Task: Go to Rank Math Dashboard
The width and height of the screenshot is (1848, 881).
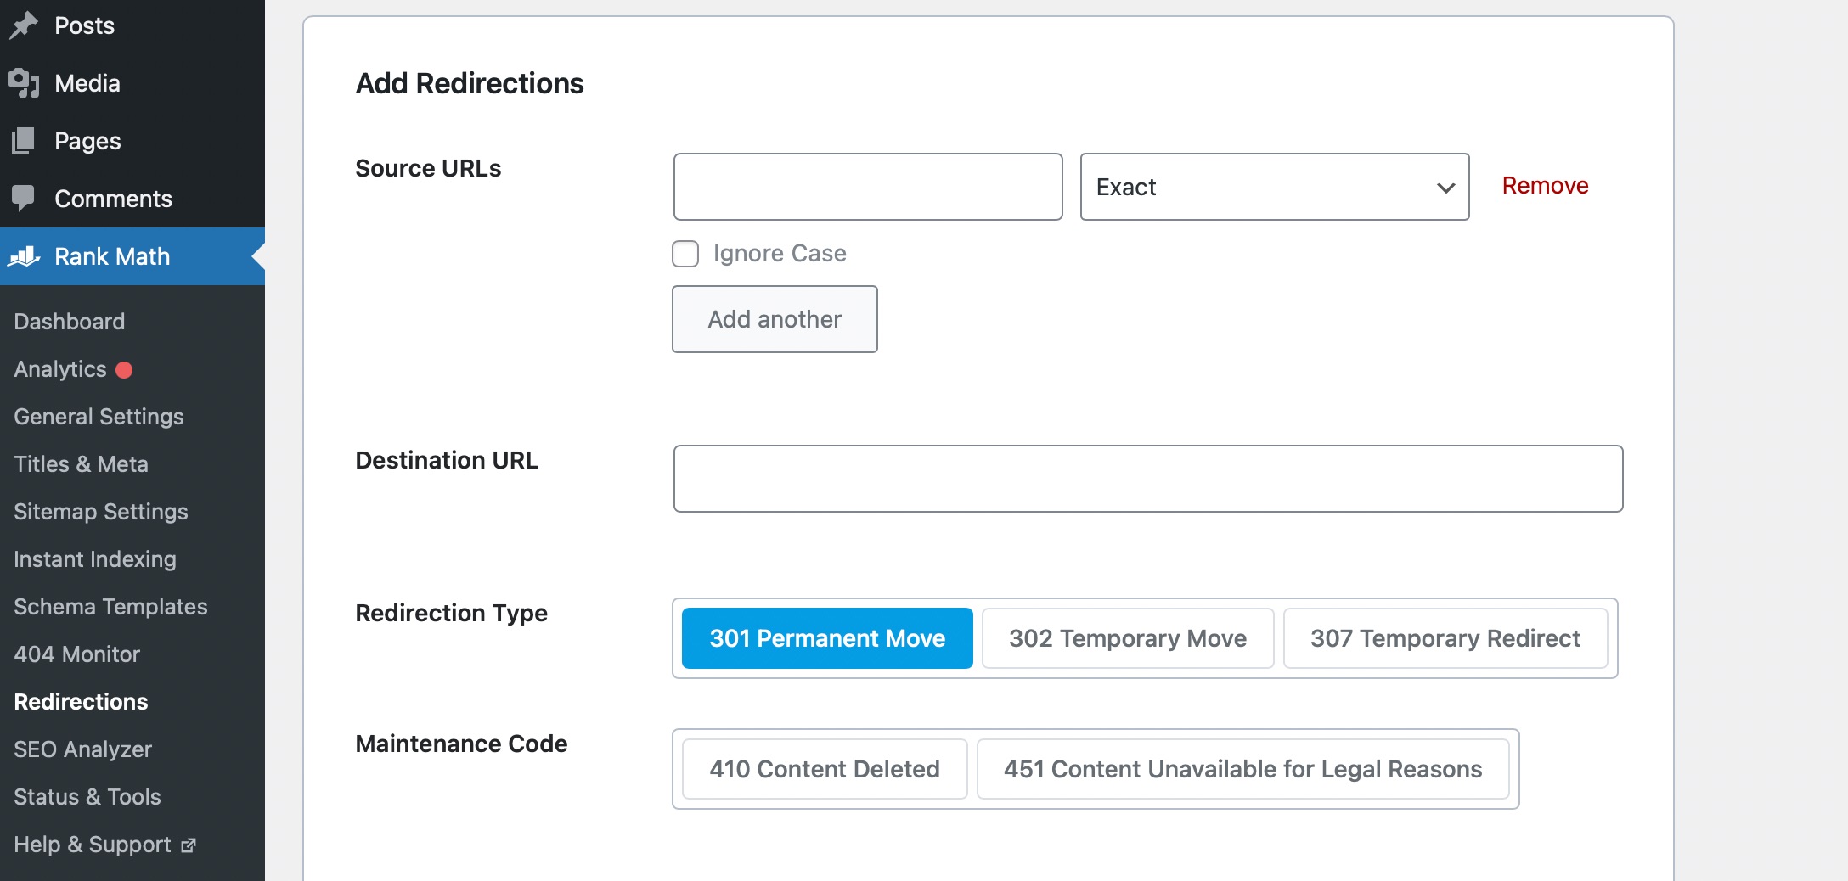Action: coord(70,322)
